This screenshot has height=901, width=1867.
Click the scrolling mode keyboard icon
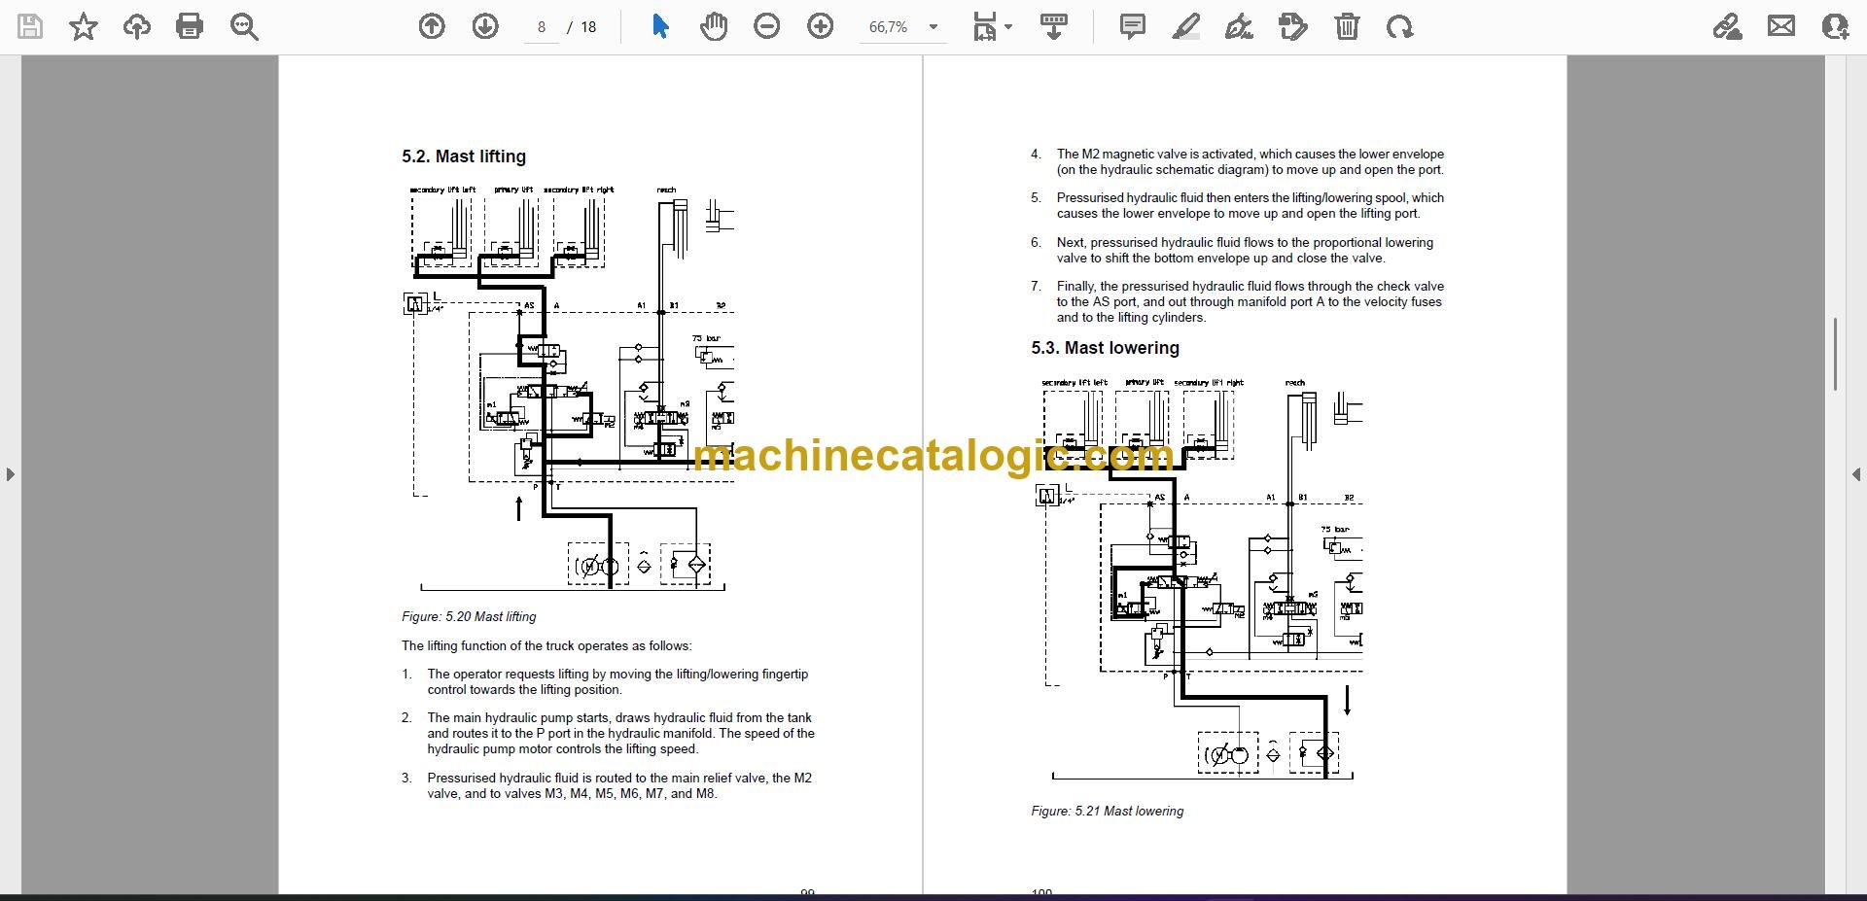point(1054,26)
